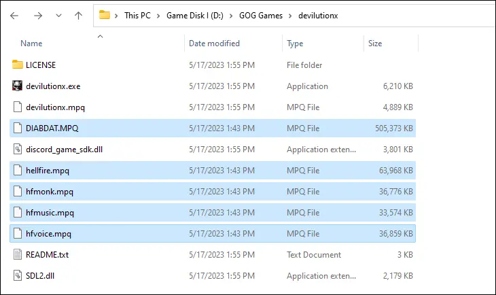Viewport: 496px width, 295px height.
Task: Expand chevron after GOG Games
Action: [x=290, y=16]
